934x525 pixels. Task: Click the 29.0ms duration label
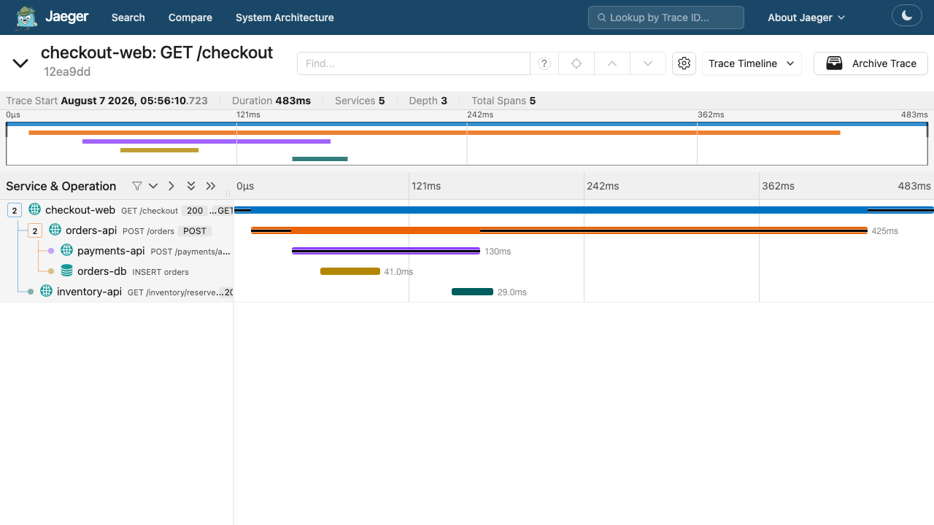[x=512, y=292]
